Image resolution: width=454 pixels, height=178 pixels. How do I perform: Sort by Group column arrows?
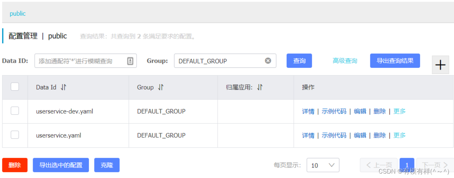tap(161, 87)
